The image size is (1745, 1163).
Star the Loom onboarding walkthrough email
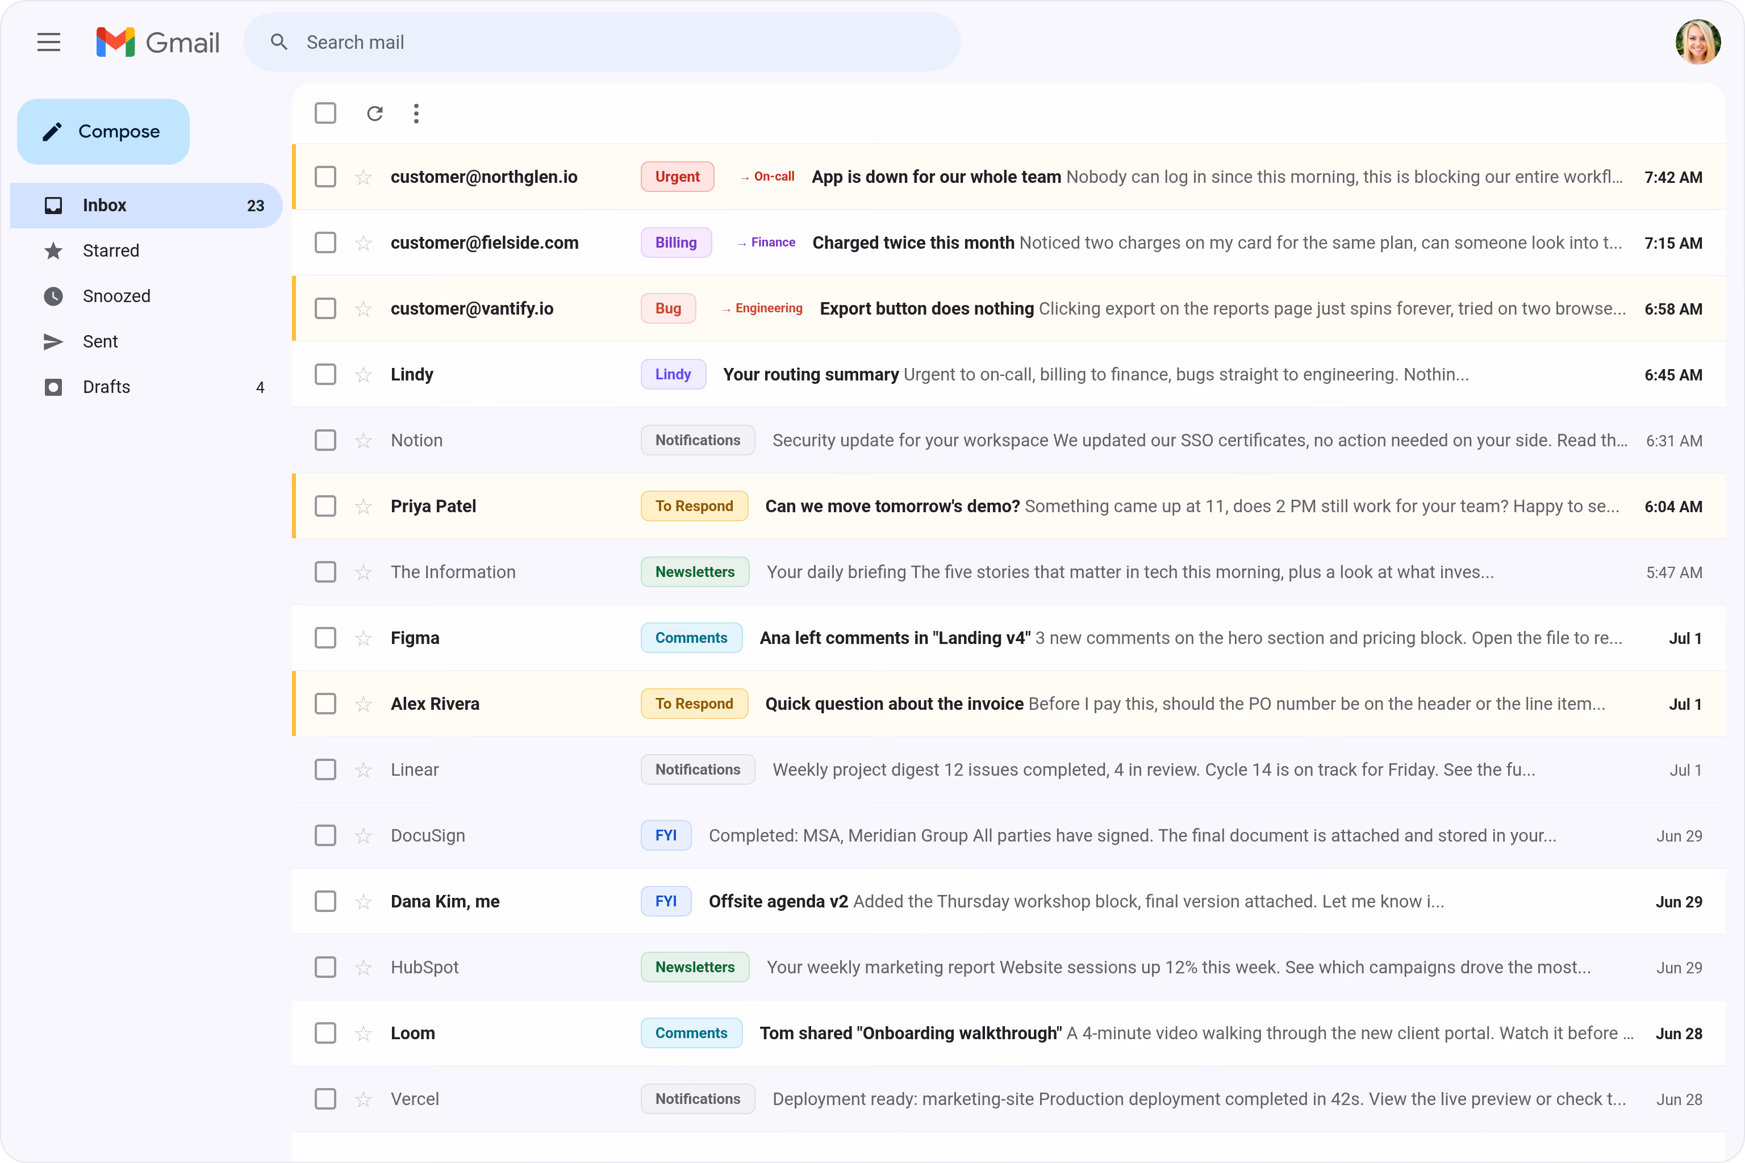pyautogui.click(x=363, y=1034)
